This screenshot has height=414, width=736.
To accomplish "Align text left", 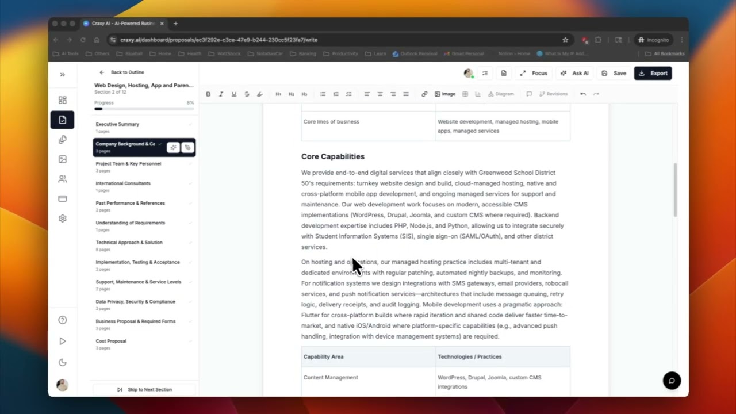I will (367, 94).
